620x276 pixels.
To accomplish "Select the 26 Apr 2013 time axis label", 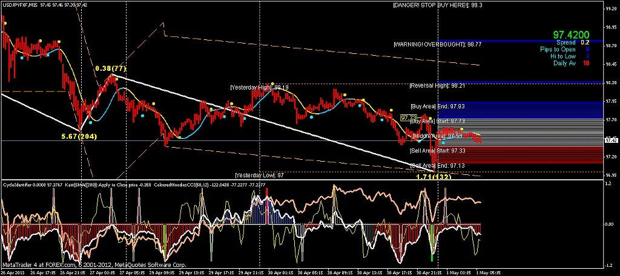I will [13, 272].
